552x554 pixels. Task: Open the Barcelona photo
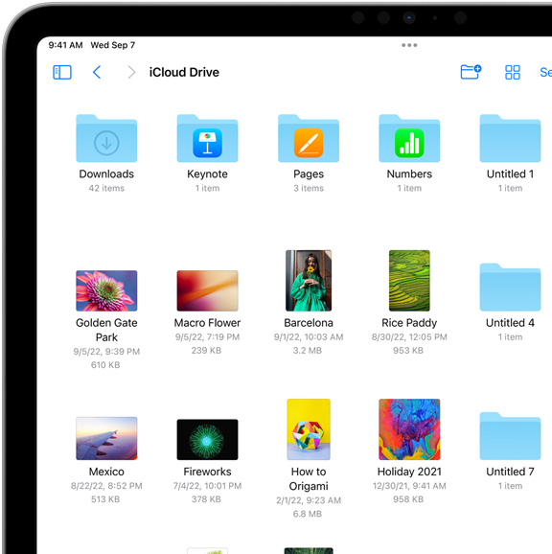(309, 281)
